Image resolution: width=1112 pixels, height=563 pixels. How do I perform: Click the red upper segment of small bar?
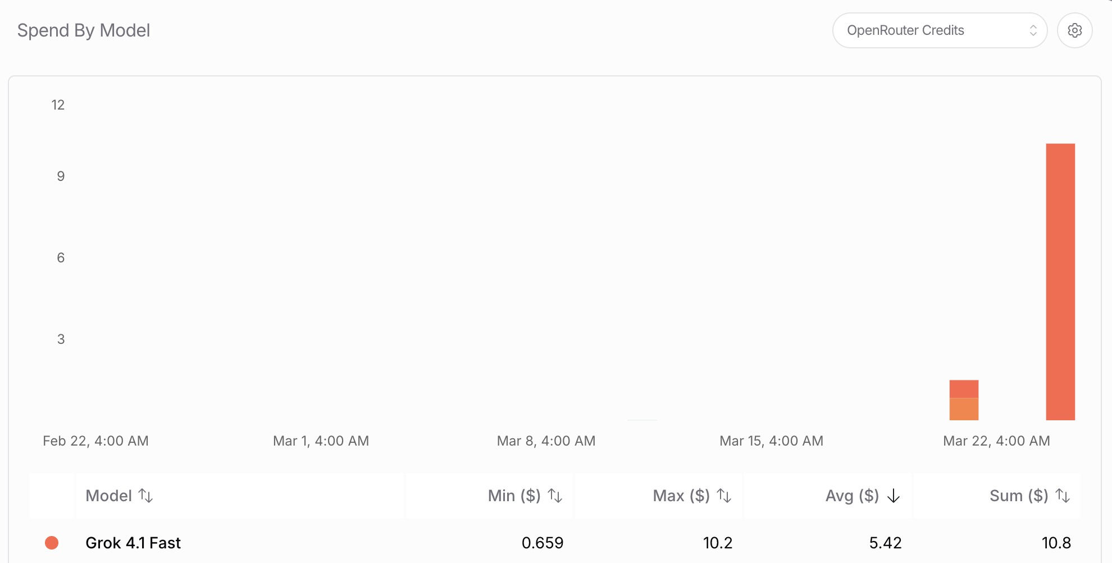(x=964, y=389)
